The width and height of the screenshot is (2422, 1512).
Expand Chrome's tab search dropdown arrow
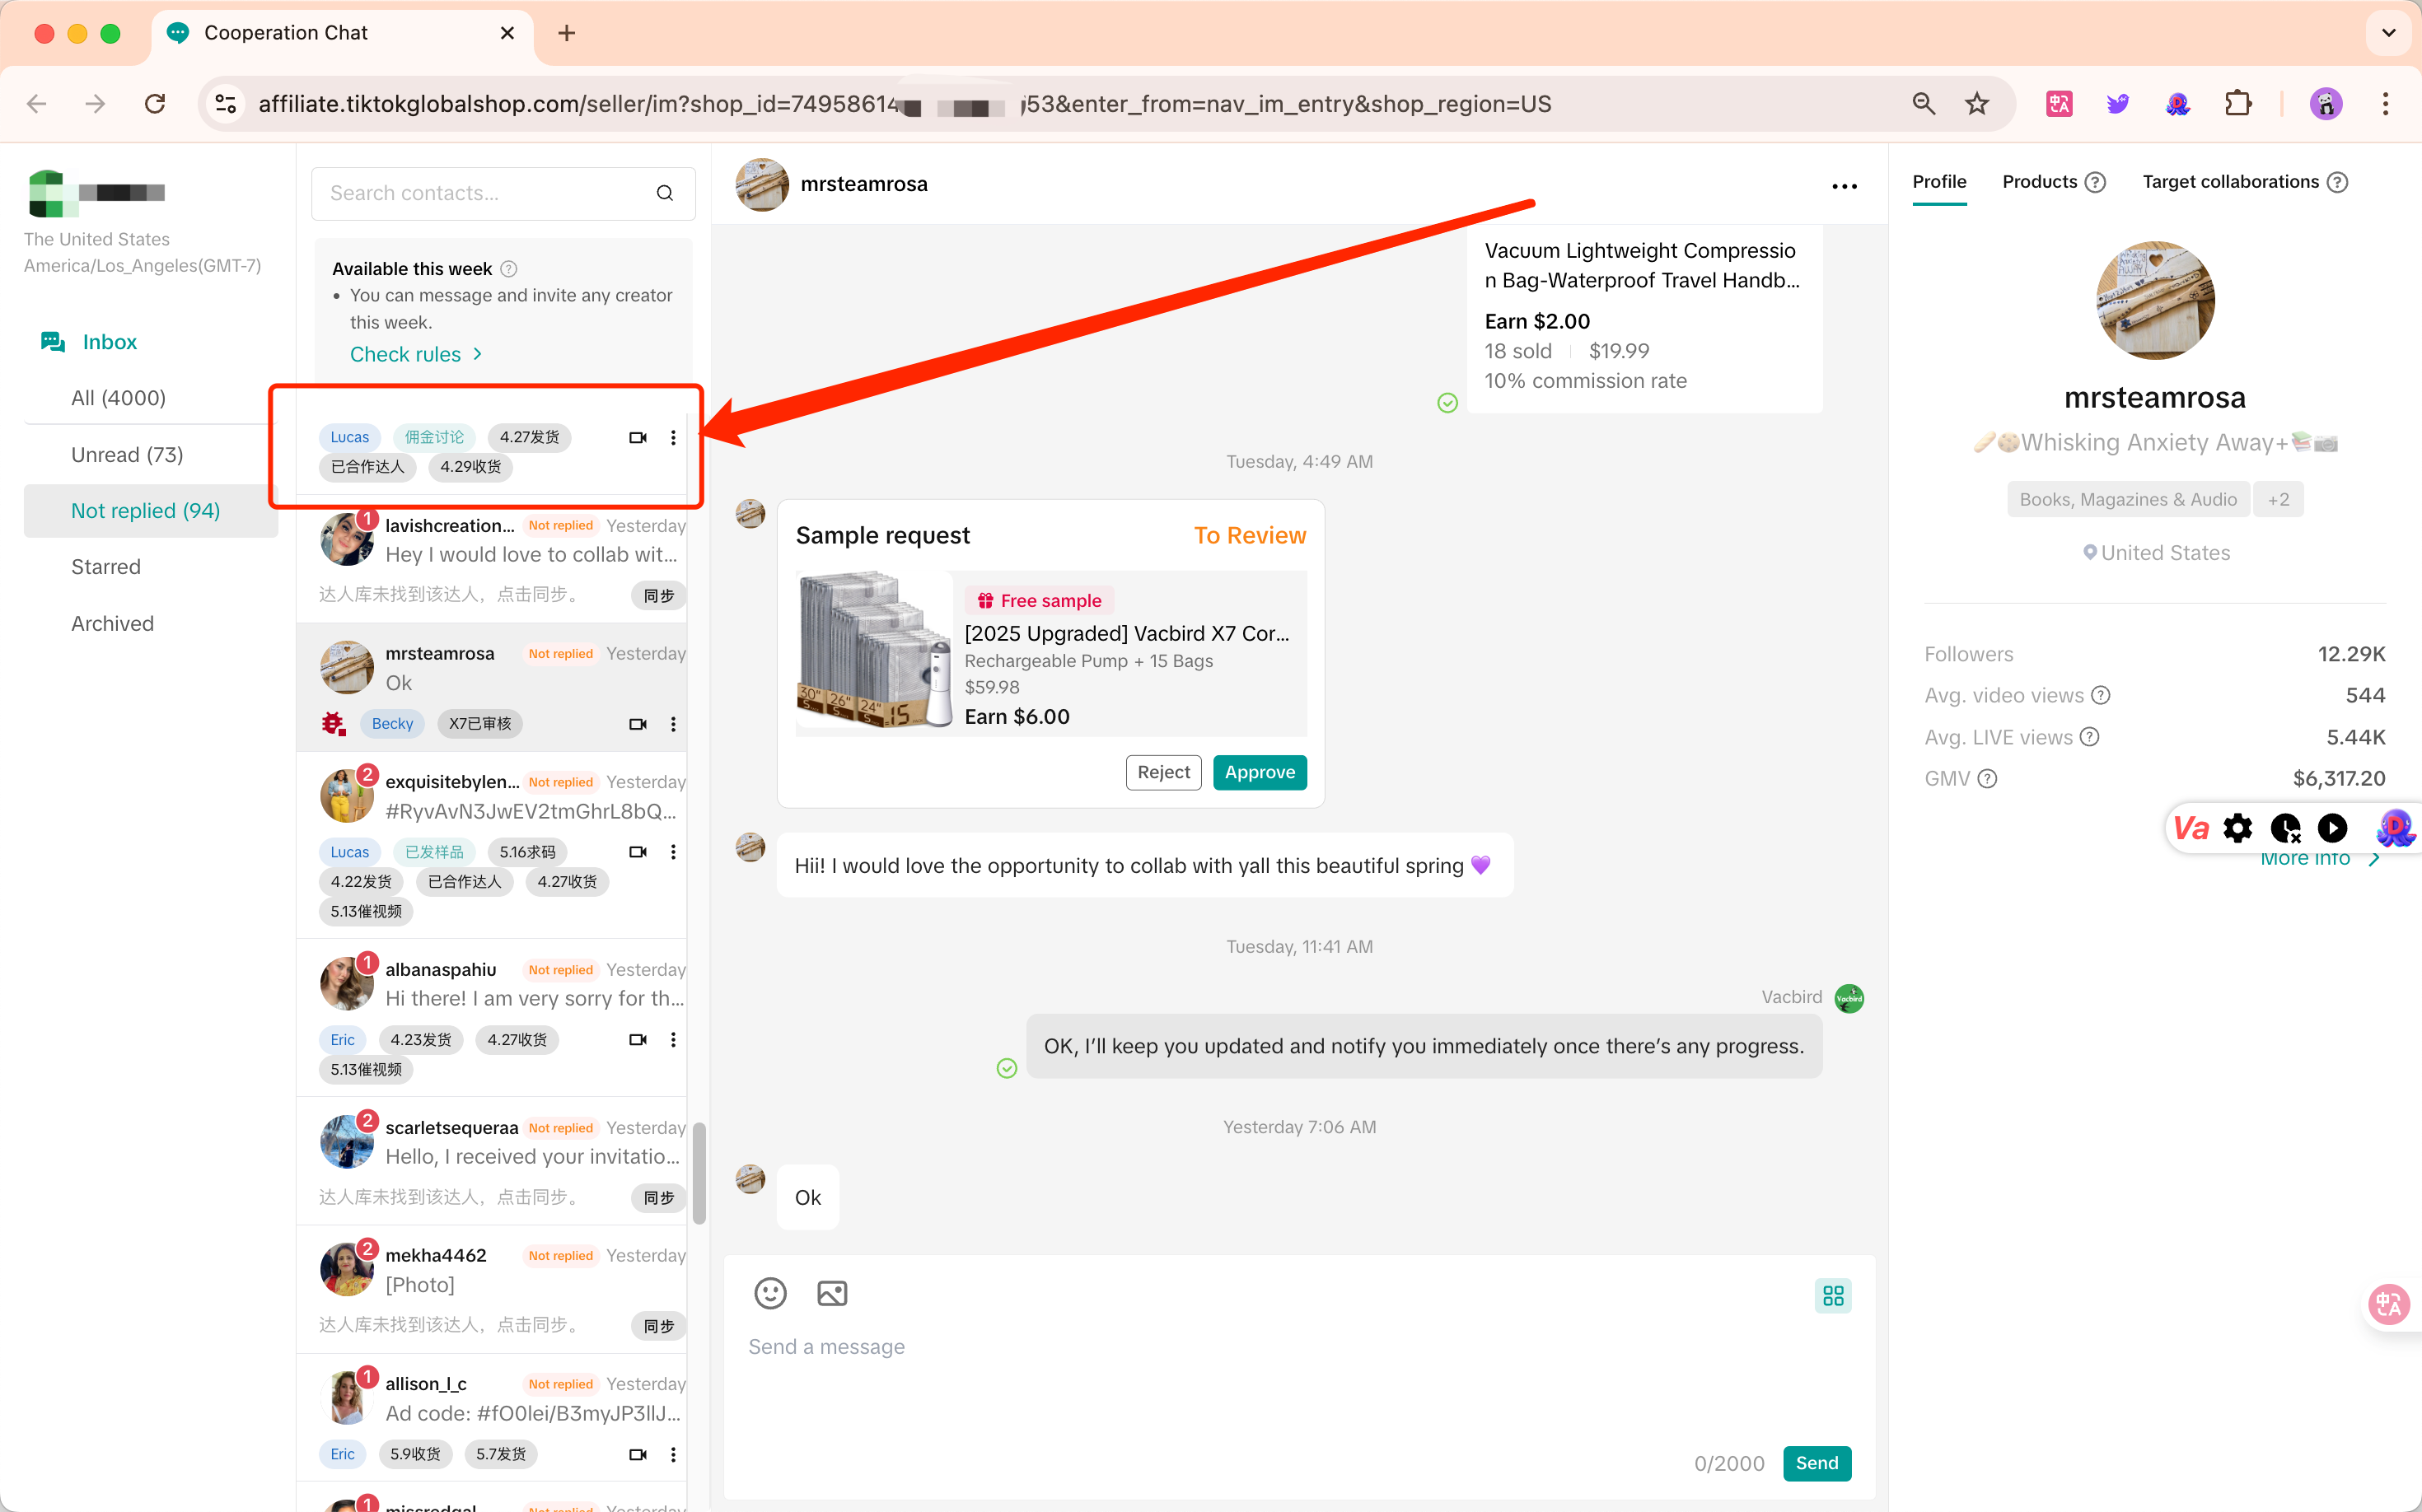click(2388, 33)
